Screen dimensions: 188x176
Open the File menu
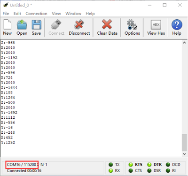(x=6, y=14)
